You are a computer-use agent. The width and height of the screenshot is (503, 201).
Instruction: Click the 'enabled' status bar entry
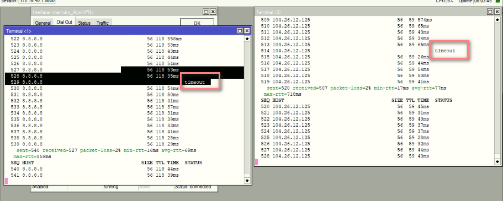click(x=40, y=187)
